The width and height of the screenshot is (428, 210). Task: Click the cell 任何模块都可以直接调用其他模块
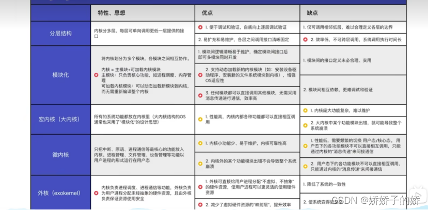tap(247, 95)
